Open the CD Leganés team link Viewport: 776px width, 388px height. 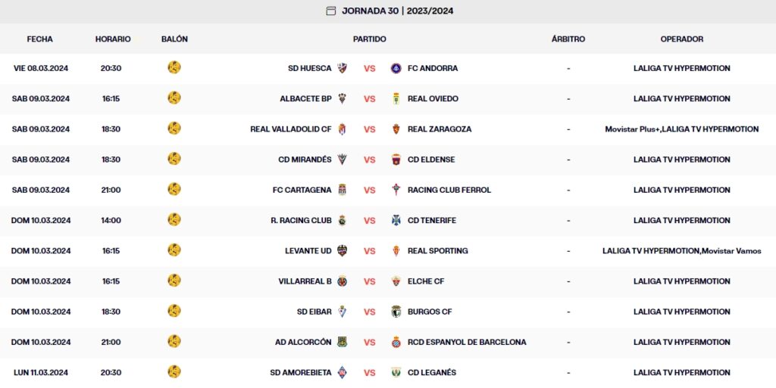tap(432, 372)
